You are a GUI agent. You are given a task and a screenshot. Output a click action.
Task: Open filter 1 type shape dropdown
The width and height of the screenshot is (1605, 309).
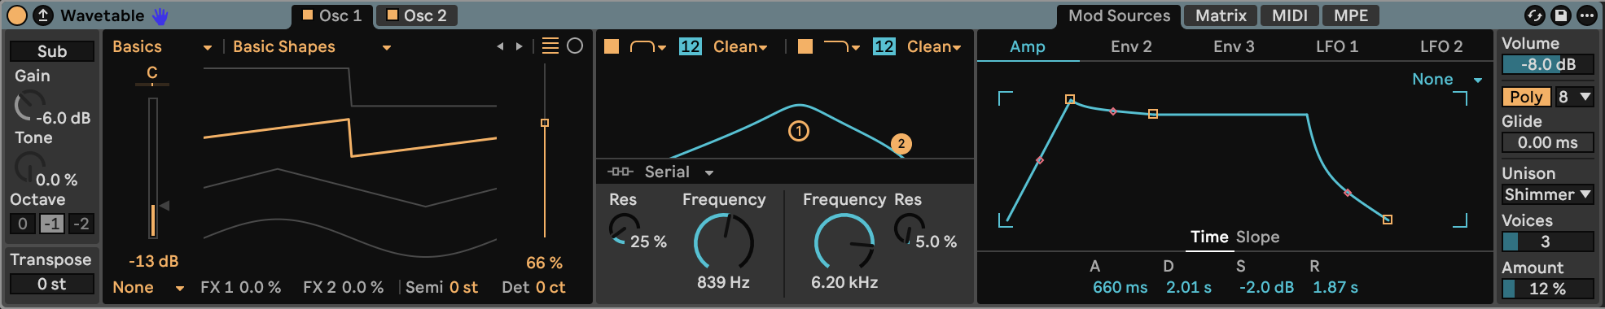[647, 47]
